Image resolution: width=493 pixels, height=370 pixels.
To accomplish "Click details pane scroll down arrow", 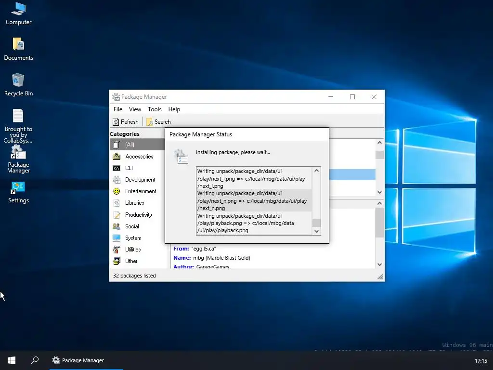I will click(x=379, y=264).
